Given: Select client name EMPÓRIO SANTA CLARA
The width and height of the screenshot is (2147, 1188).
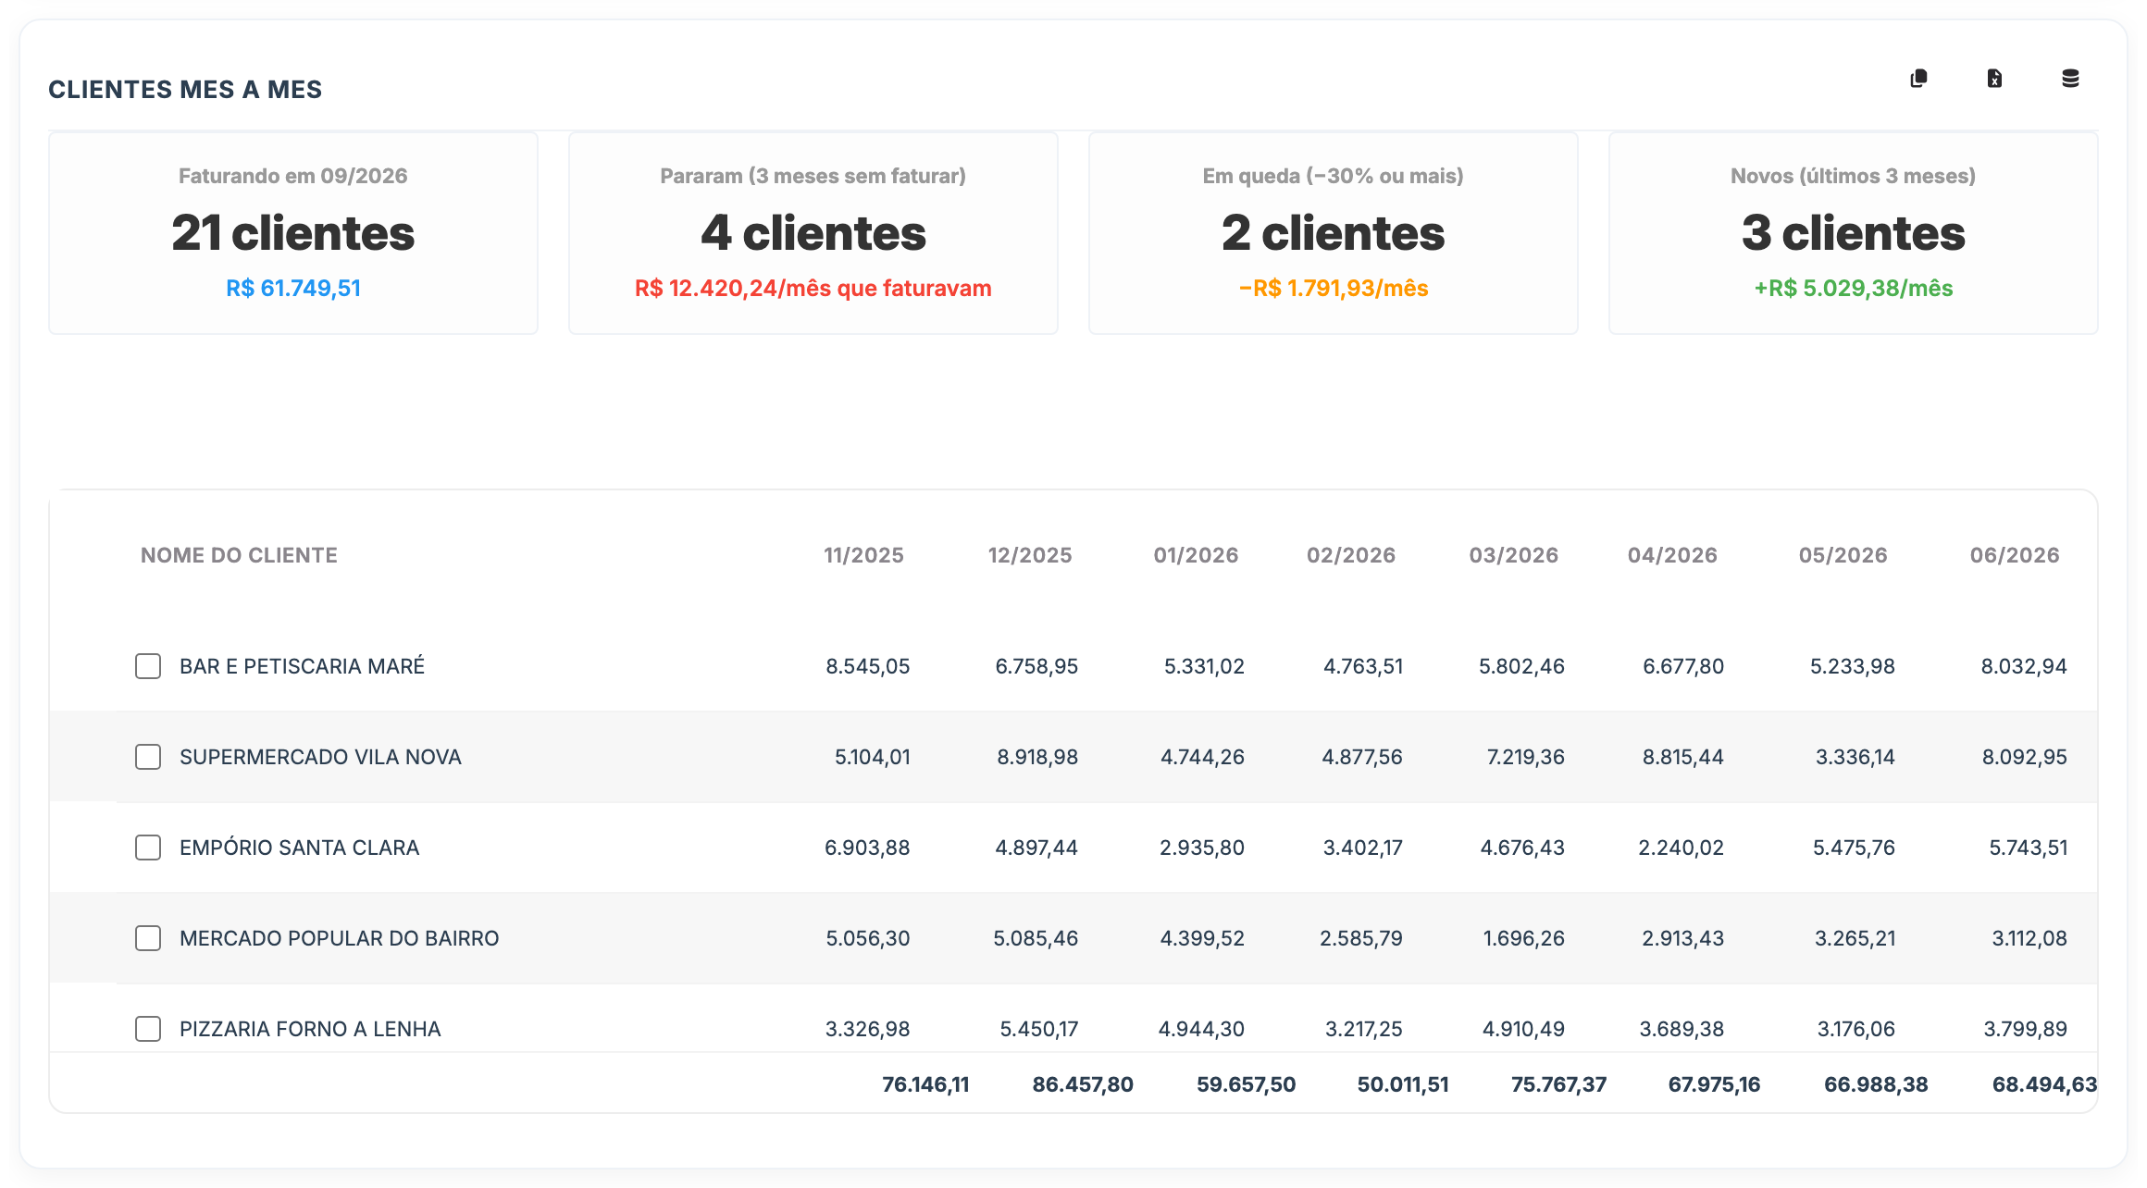Looking at the screenshot, I should click(x=299, y=848).
